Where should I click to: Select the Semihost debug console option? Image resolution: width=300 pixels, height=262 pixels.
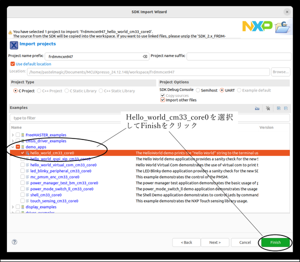(x=197, y=90)
